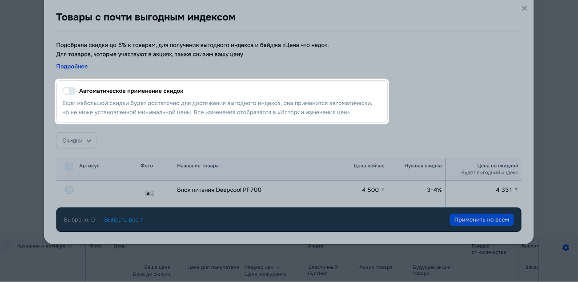The image size is (578, 282).
Task: Open the Название и артикул sort dropdown
Action: tap(70, 246)
